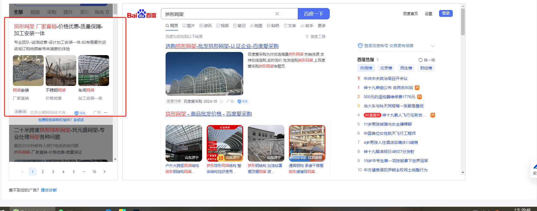Open the 文库 tab
The height and width of the screenshot is (211, 537).
[x=290, y=26]
